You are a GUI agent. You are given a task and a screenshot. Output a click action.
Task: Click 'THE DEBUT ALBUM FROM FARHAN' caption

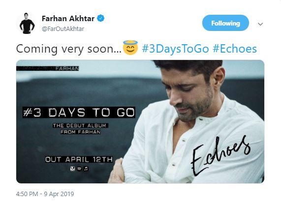[80, 129]
